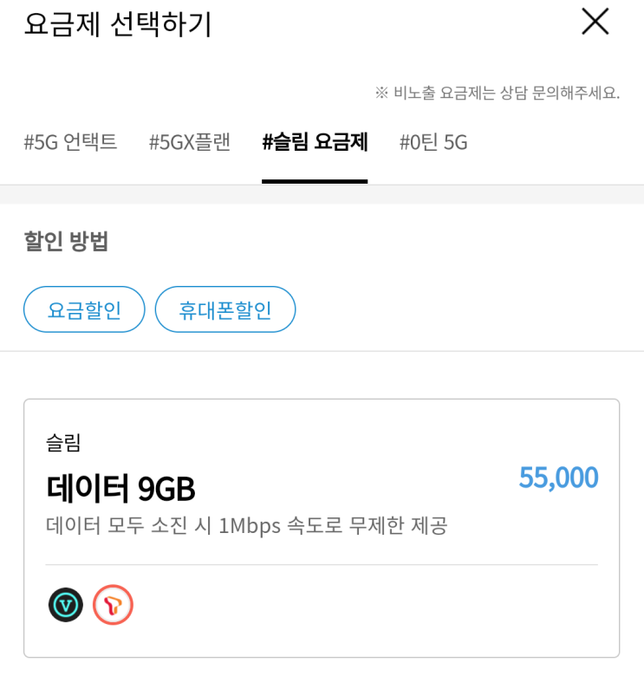Click the 할인 방법 section heading
This screenshot has width=644, height=676.
(66, 242)
